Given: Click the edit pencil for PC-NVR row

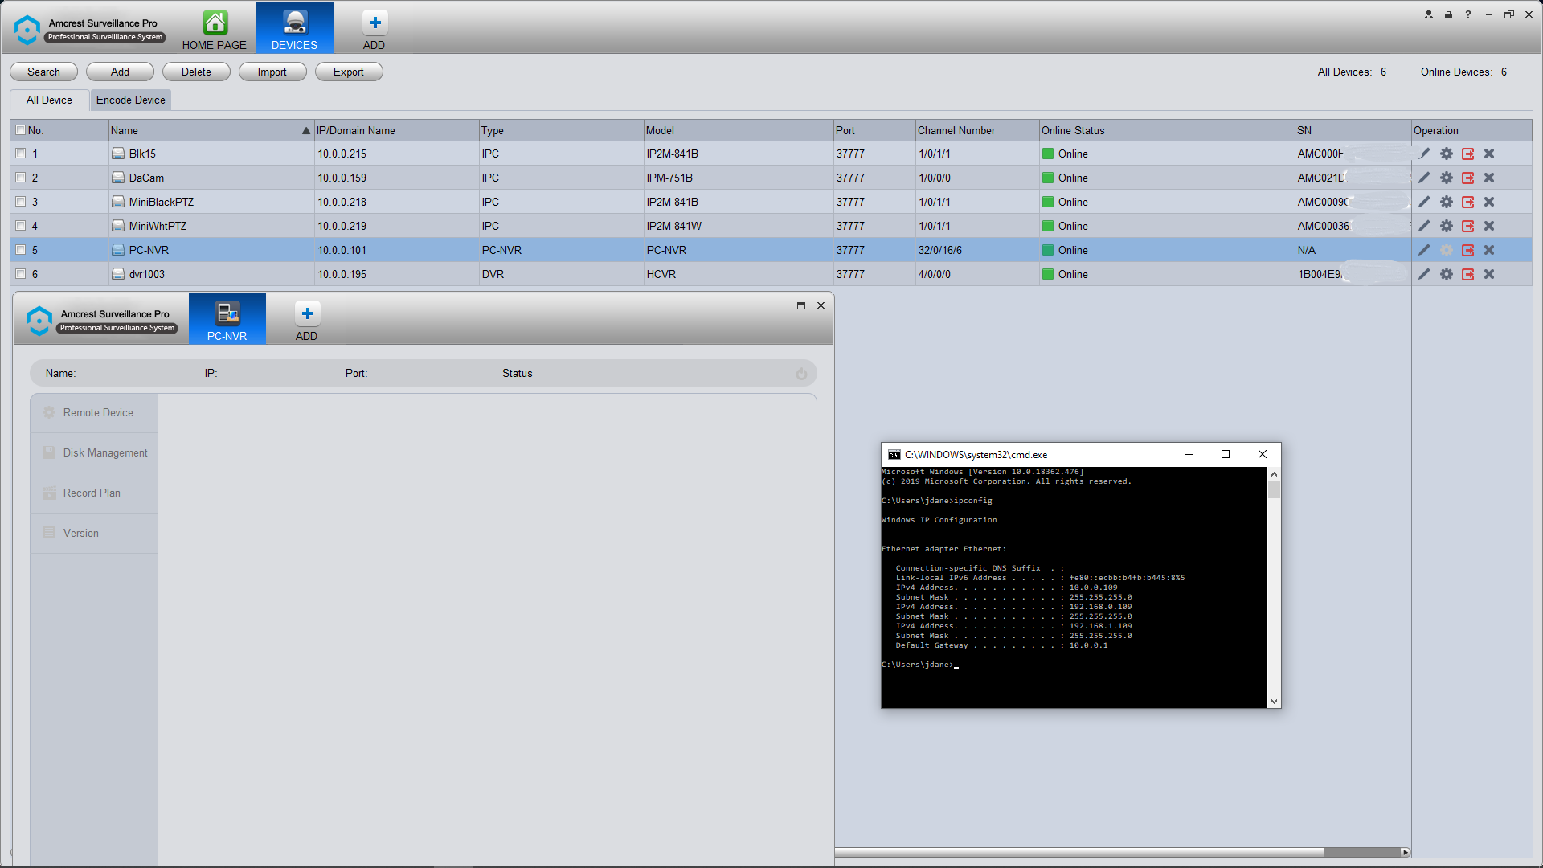Looking at the screenshot, I should click(1424, 250).
